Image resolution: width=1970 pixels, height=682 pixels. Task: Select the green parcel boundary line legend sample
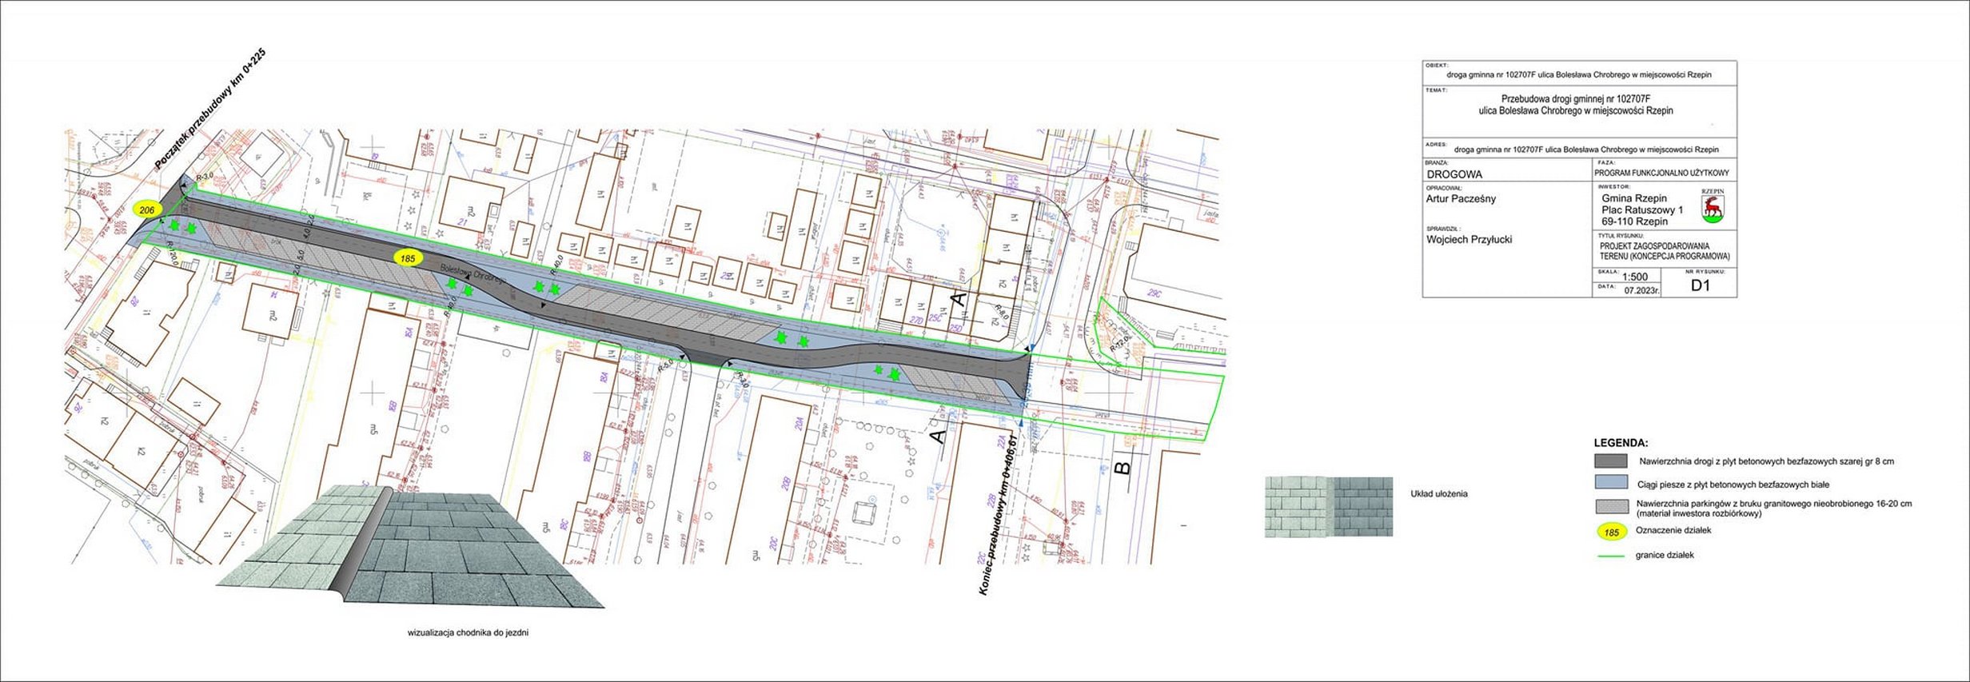[1610, 556]
